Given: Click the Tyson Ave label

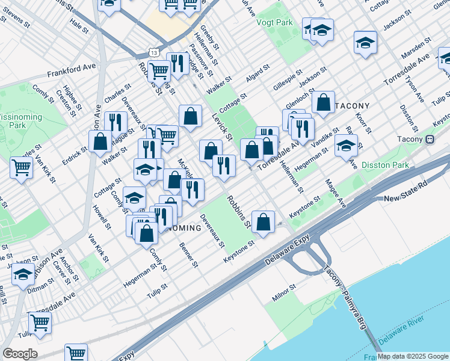Looking at the screenshot, I should [414, 88].
